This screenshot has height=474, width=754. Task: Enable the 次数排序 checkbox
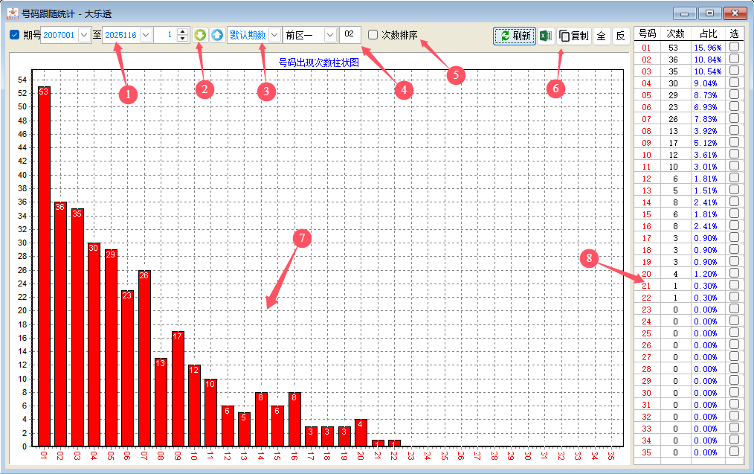coord(373,35)
